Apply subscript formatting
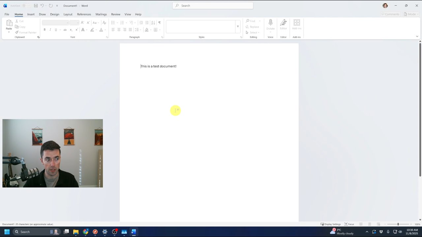Image resolution: width=422 pixels, height=237 pixels. point(71,30)
